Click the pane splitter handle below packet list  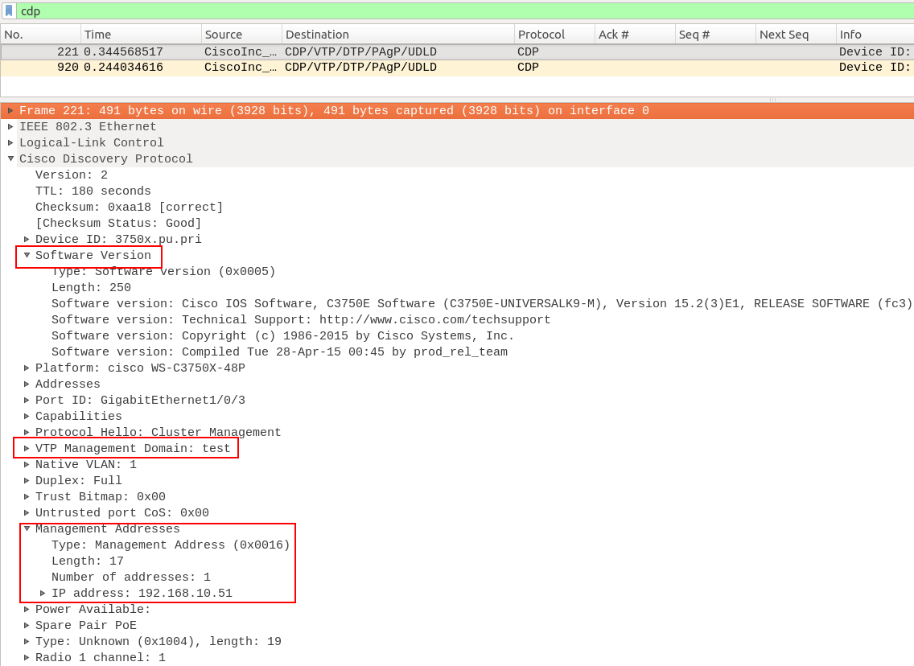pyautogui.click(x=772, y=100)
